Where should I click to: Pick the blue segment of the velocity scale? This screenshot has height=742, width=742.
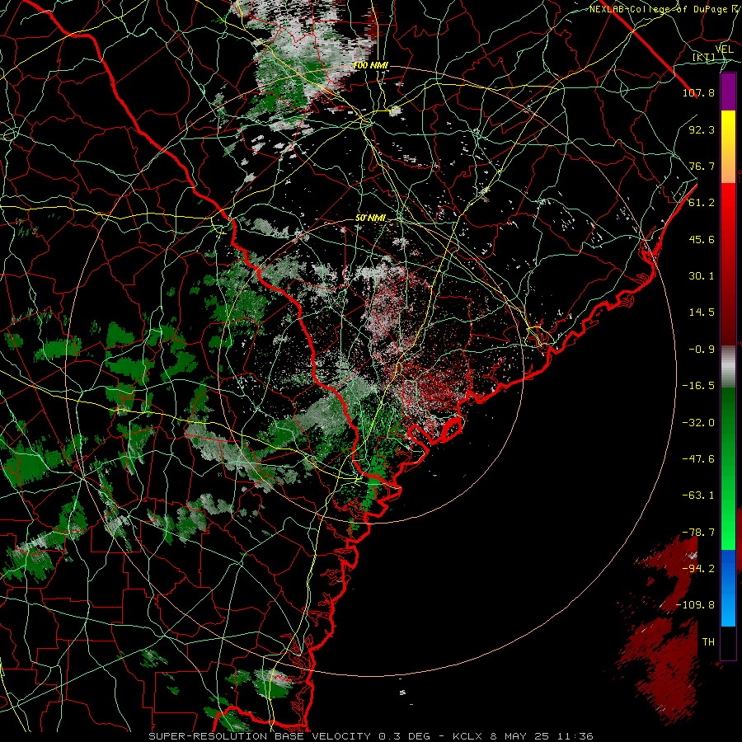[x=728, y=588]
